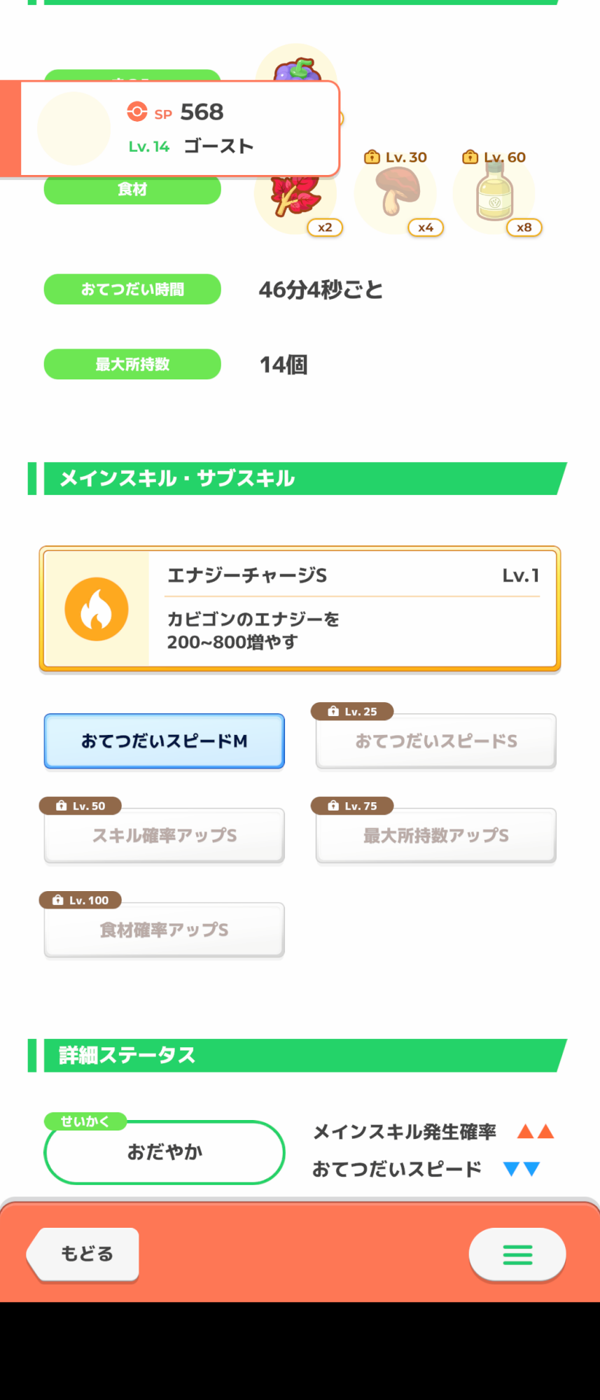600x1400 pixels.
Task: Tap the blue down arrows indicator
Action: (522, 1168)
